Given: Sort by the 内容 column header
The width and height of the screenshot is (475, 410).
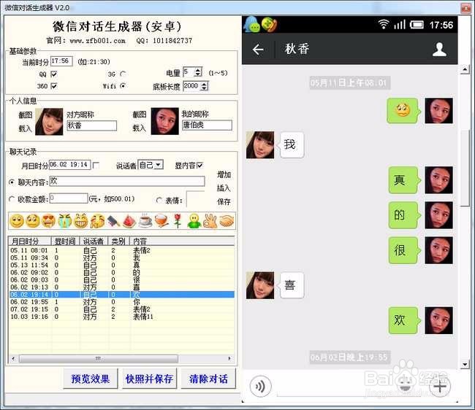Looking at the screenshot, I should tap(183, 241).
